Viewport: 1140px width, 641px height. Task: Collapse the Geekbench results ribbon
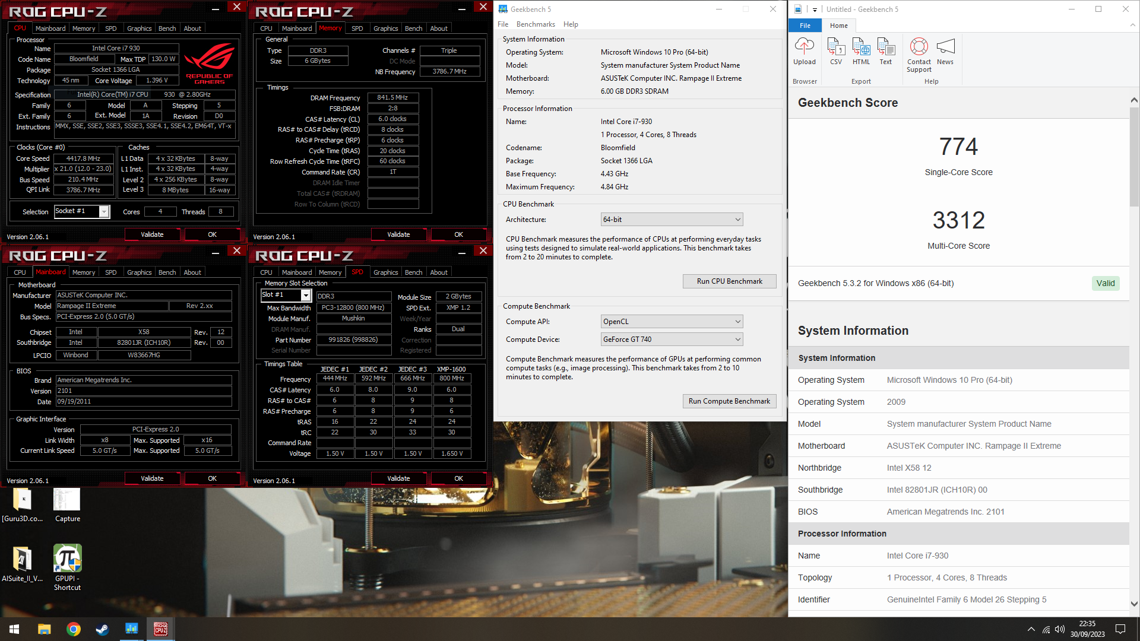click(x=1132, y=25)
